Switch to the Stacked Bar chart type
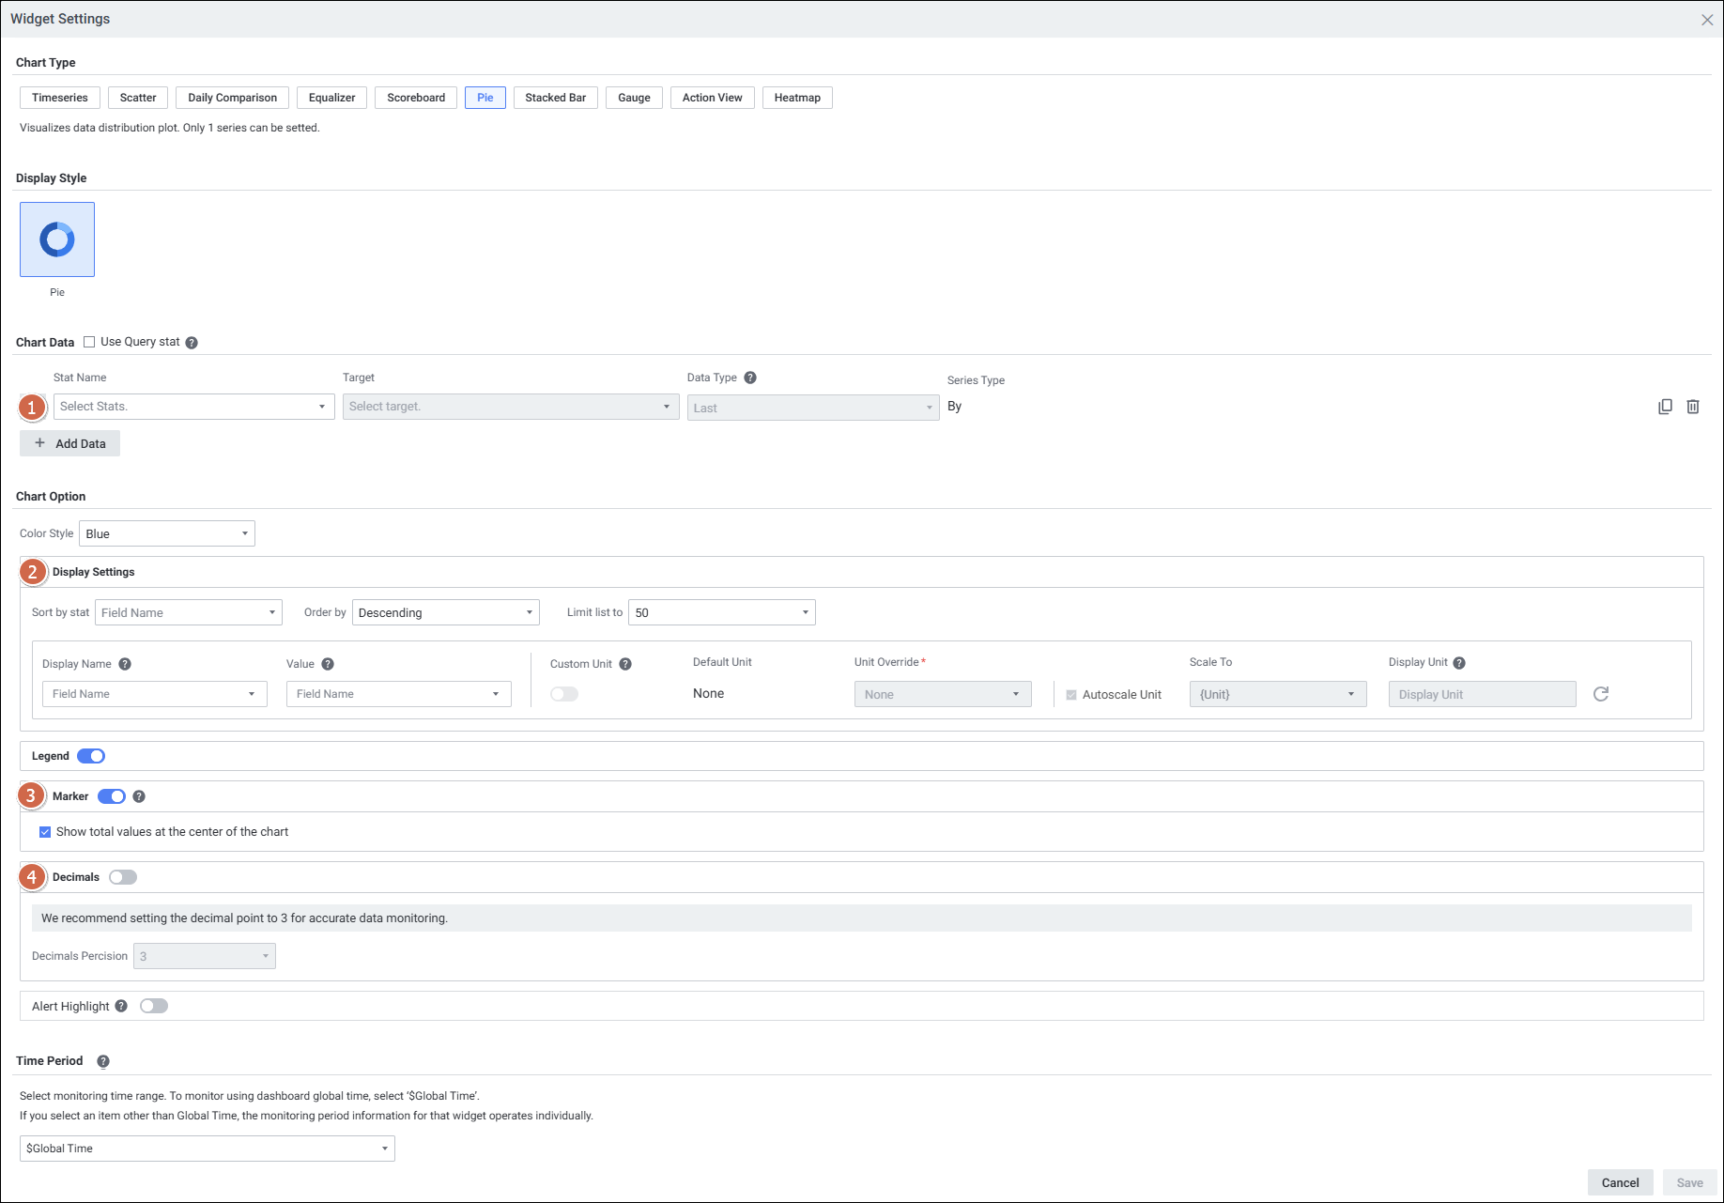1724x1203 pixels. 555,98
